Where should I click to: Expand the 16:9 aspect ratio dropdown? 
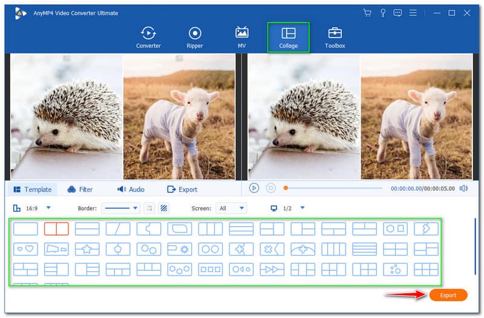click(x=48, y=208)
